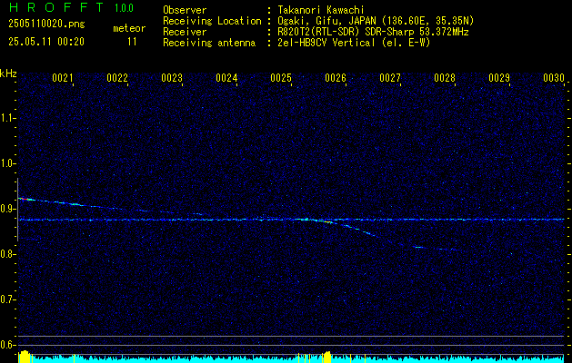Click the Observer label
Screen dimensions: 572x363
(x=185, y=10)
